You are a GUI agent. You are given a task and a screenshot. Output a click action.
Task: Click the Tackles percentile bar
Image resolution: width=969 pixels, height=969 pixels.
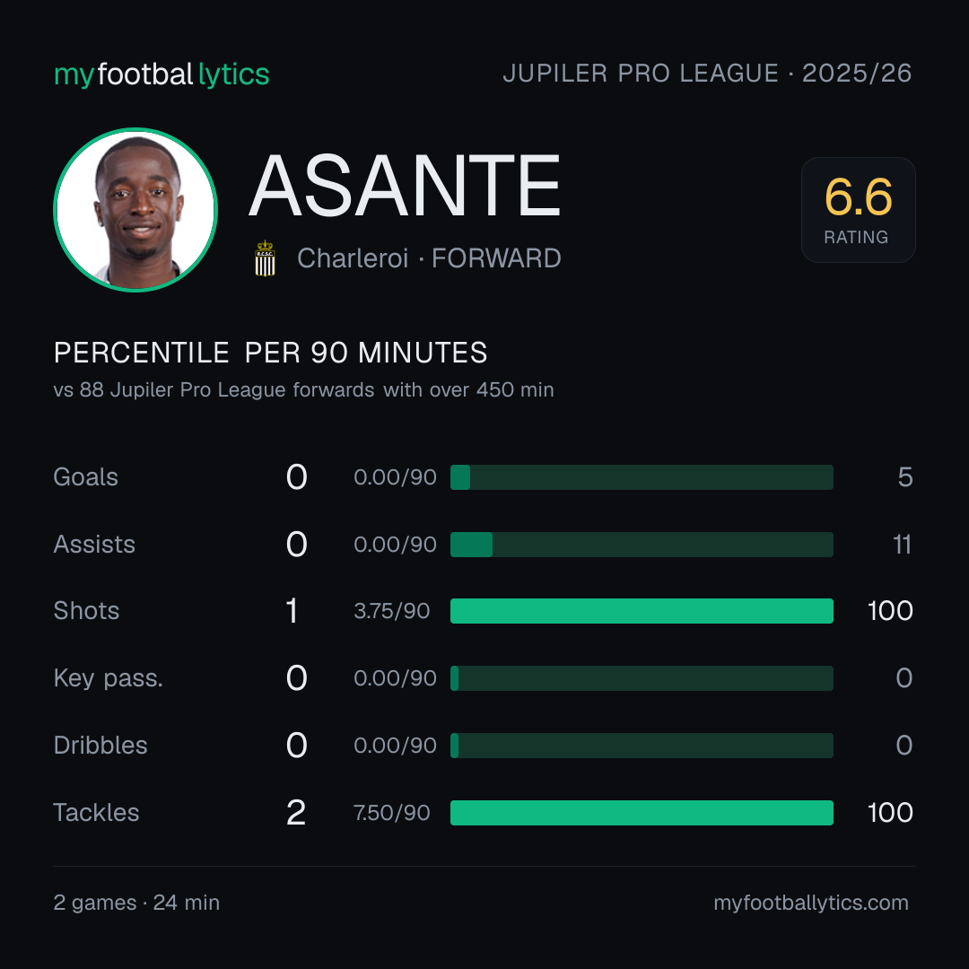click(x=642, y=813)
